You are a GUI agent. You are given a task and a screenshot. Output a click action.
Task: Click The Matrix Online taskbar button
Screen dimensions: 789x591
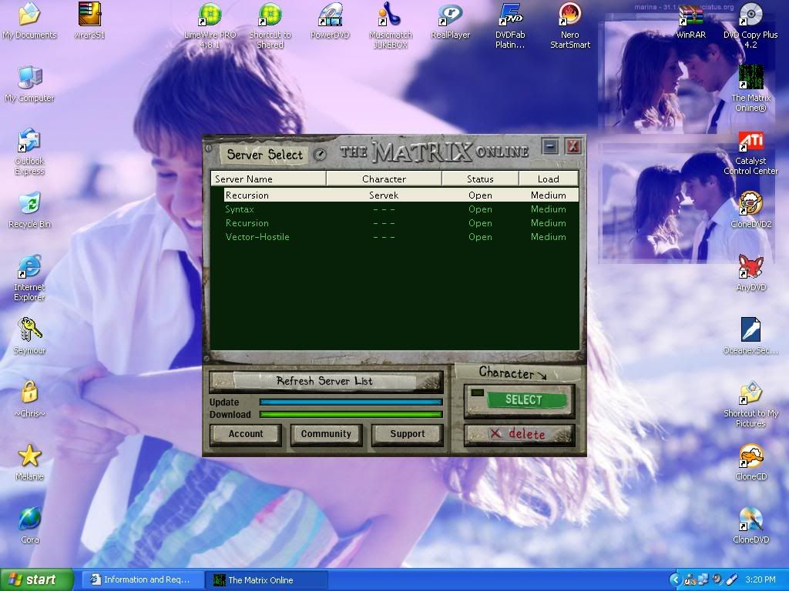pos(267,580)
